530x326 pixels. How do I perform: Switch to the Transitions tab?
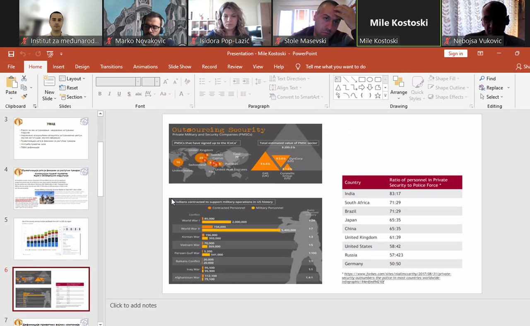[111, 67]
